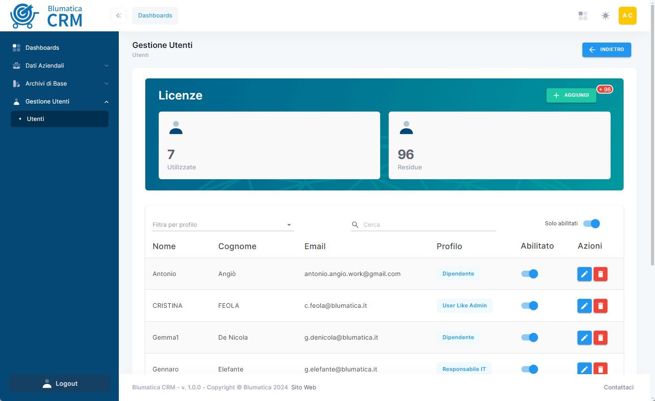Image resolution: width=655 pixels, height=401 pixels.
Task: Delete user Antonio Angiò with trash icon
Action: pos(600,274)
